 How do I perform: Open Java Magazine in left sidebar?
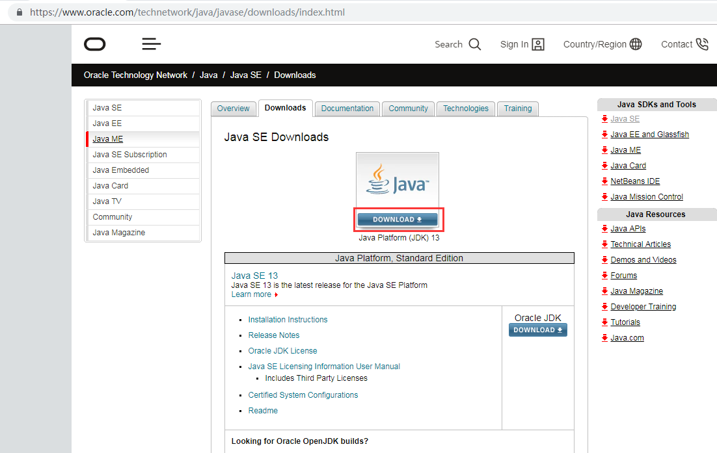[x=143, y=233]
